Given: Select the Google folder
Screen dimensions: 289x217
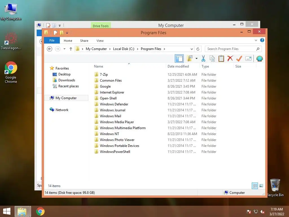Looking at the screenshot, I should tap(105, 86).
